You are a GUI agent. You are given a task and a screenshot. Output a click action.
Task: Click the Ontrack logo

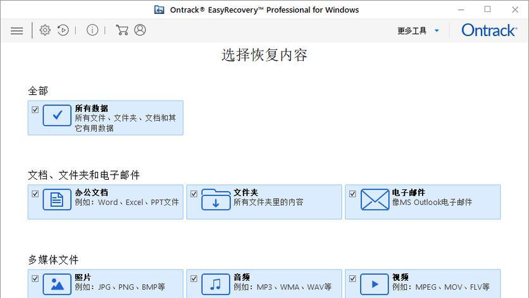[489, 30]
